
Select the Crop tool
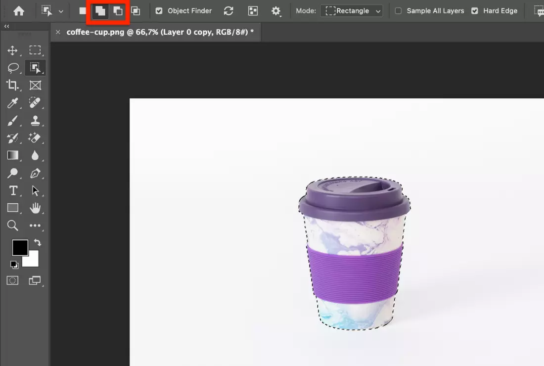pyautogui.click(x=12, y=85)
